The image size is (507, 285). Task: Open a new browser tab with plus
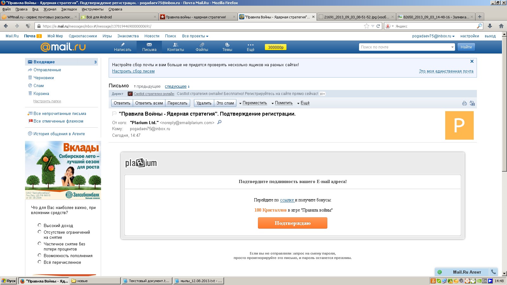coord(480,17)
